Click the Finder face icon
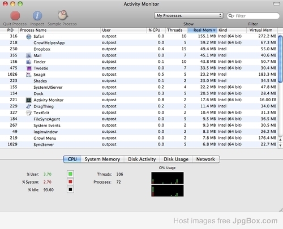The width and height of the screenshot is (283, 229). pyautogui.click(x=28, y=62)
